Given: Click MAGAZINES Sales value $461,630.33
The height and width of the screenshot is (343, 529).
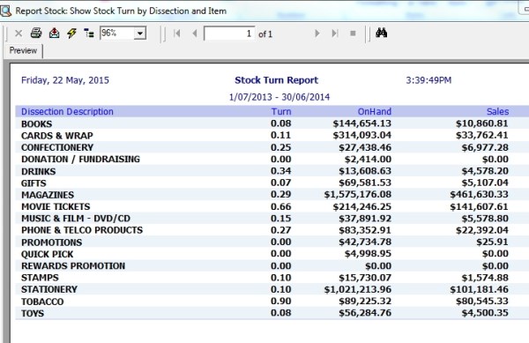Looking at the screenshot, I should (x=479, y=195).
